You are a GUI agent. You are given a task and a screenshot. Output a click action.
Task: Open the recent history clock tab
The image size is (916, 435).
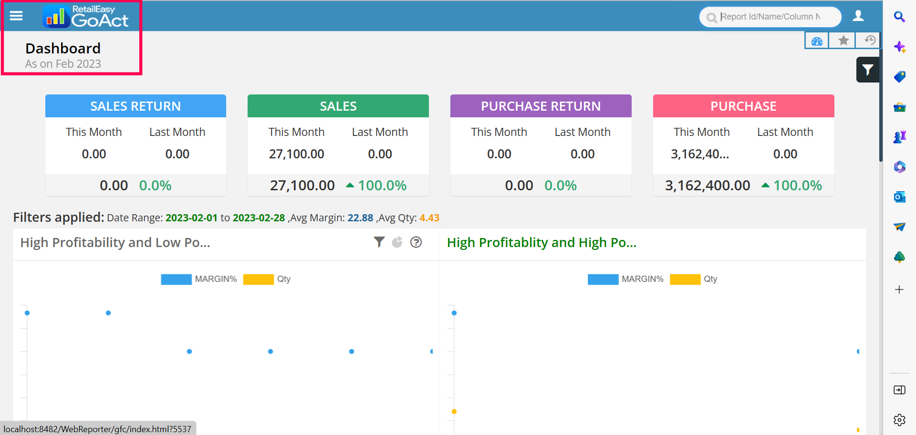[869, 41]
